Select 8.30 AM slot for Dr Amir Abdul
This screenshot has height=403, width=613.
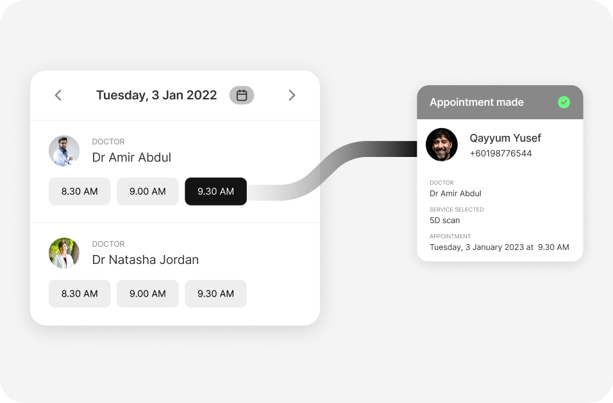80,192
